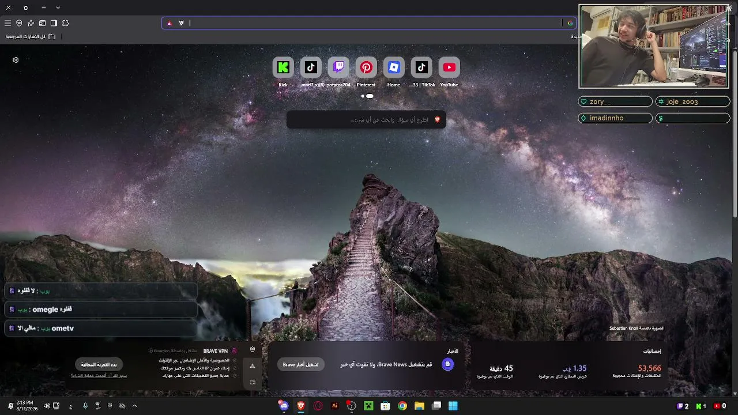Open Minecraft from the taskbar
738x415 pixels.
pos(368,406)
